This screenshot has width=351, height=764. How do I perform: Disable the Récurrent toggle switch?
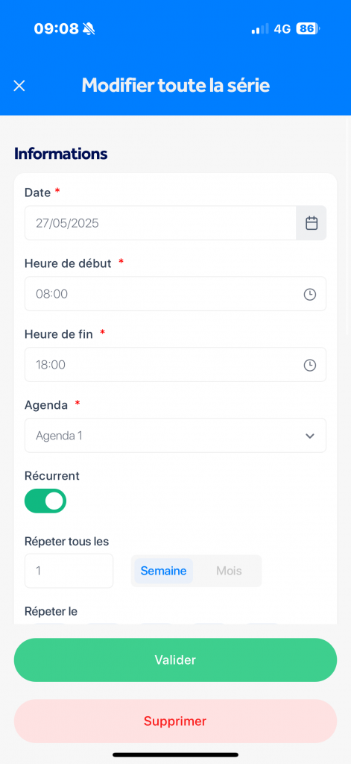click(45, 501)
